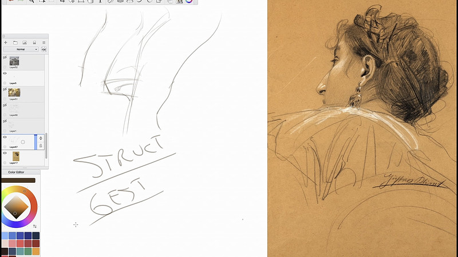The image size is (458, 257).
Task: Click the Layer52 name label
Action: (x=13, y=67)
